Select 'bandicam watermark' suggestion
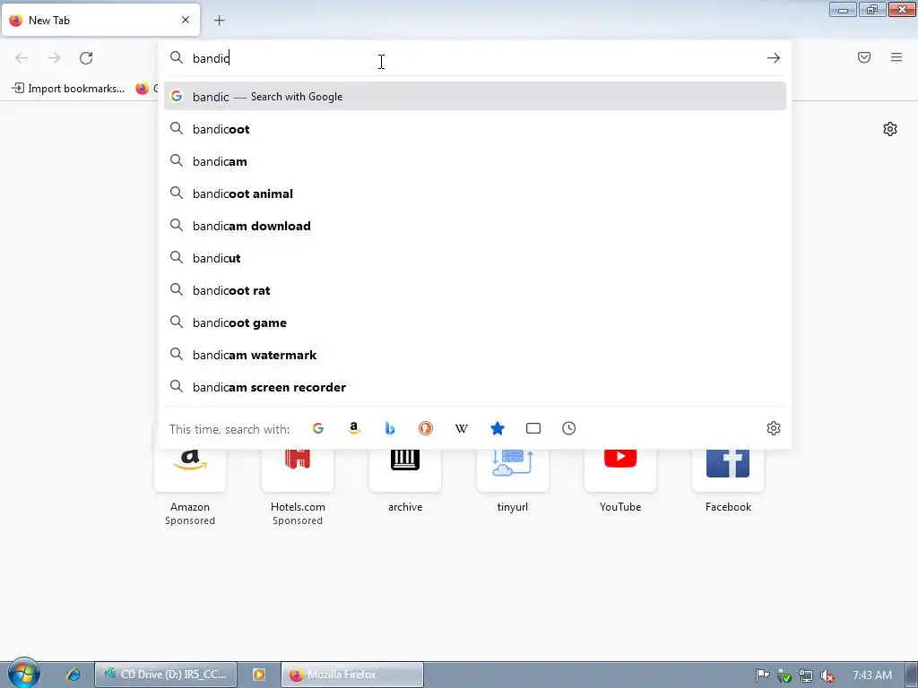The height and width of the screenshot is (688, 918). coord(475,355)
